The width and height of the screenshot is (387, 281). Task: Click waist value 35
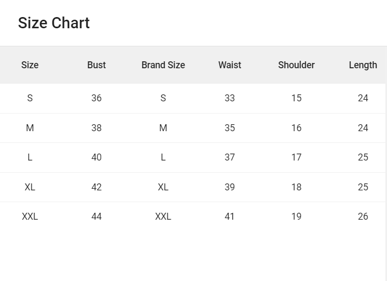click(230, 128)
